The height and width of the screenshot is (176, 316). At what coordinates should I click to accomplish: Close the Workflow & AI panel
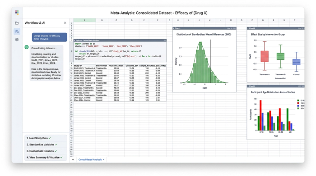point(65,23)
